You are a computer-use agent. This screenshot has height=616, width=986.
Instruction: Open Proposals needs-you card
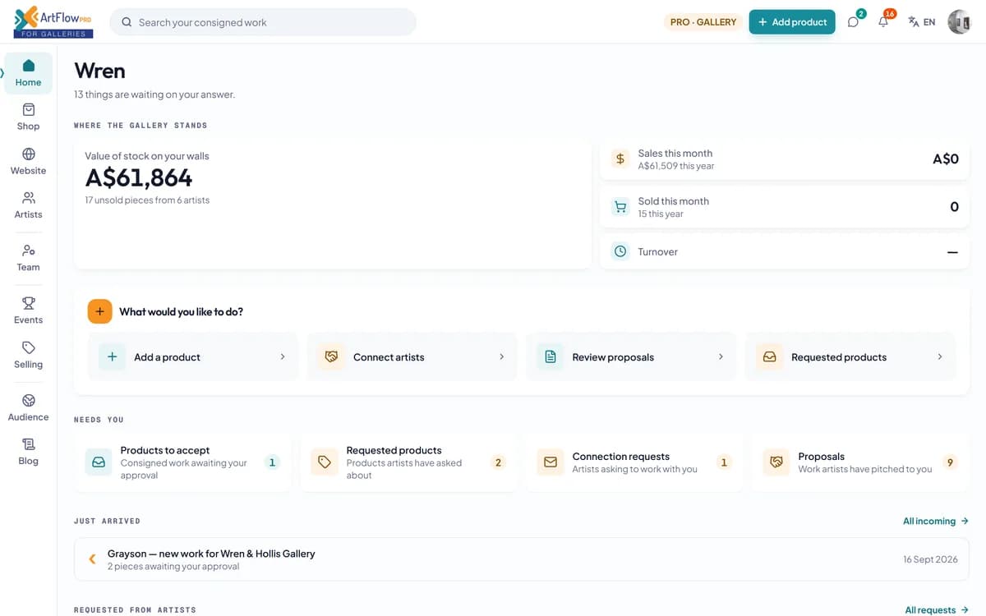coord(860,462)
